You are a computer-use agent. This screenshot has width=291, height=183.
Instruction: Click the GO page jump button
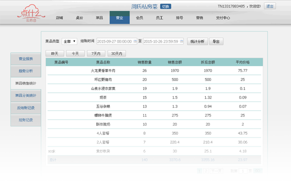[257, 171]
